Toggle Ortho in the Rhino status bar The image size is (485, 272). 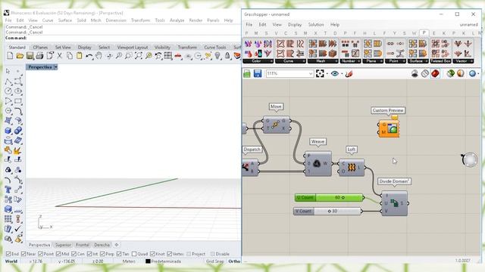pyautogui.click(x=234, y=261)
